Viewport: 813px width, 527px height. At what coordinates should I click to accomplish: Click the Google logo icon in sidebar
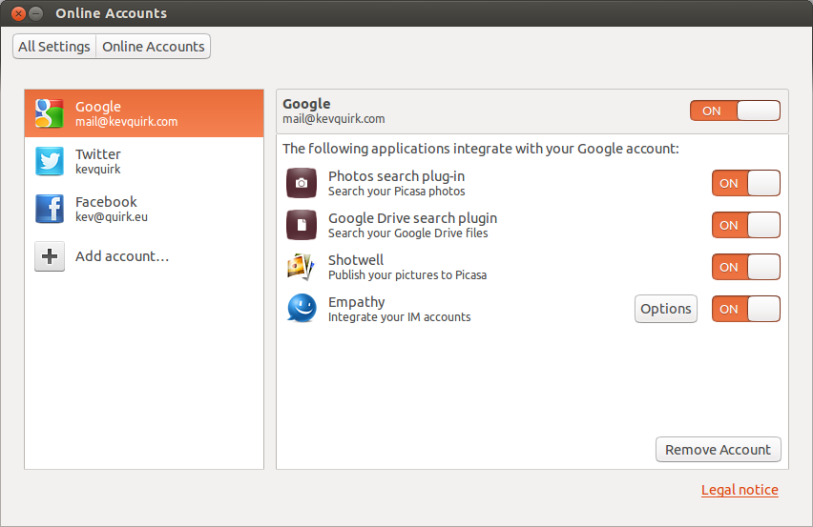click(50, 113)
